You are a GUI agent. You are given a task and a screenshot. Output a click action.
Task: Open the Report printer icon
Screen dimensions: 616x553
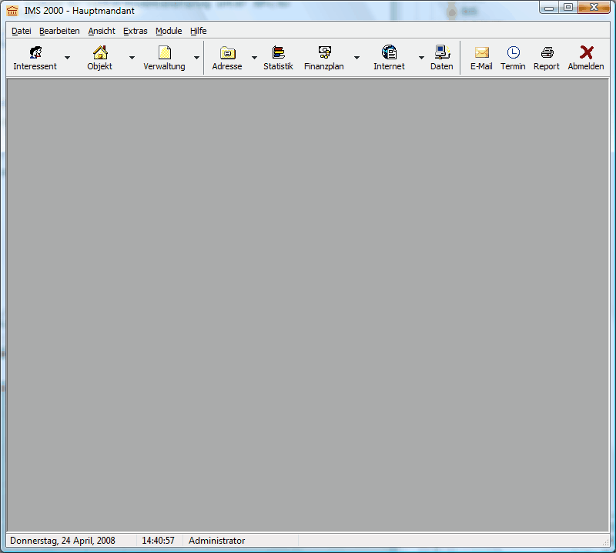[x=547, y=52]
